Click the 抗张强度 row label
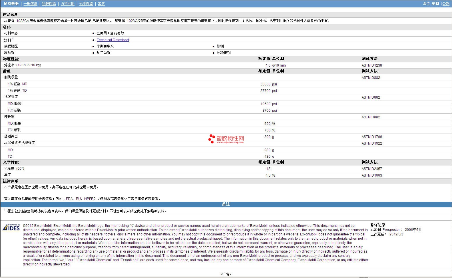452x278 pixels. 11,97
